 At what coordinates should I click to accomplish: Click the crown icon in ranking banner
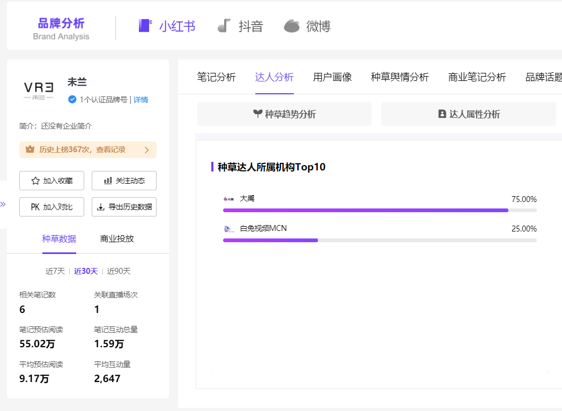coord(30,150)
